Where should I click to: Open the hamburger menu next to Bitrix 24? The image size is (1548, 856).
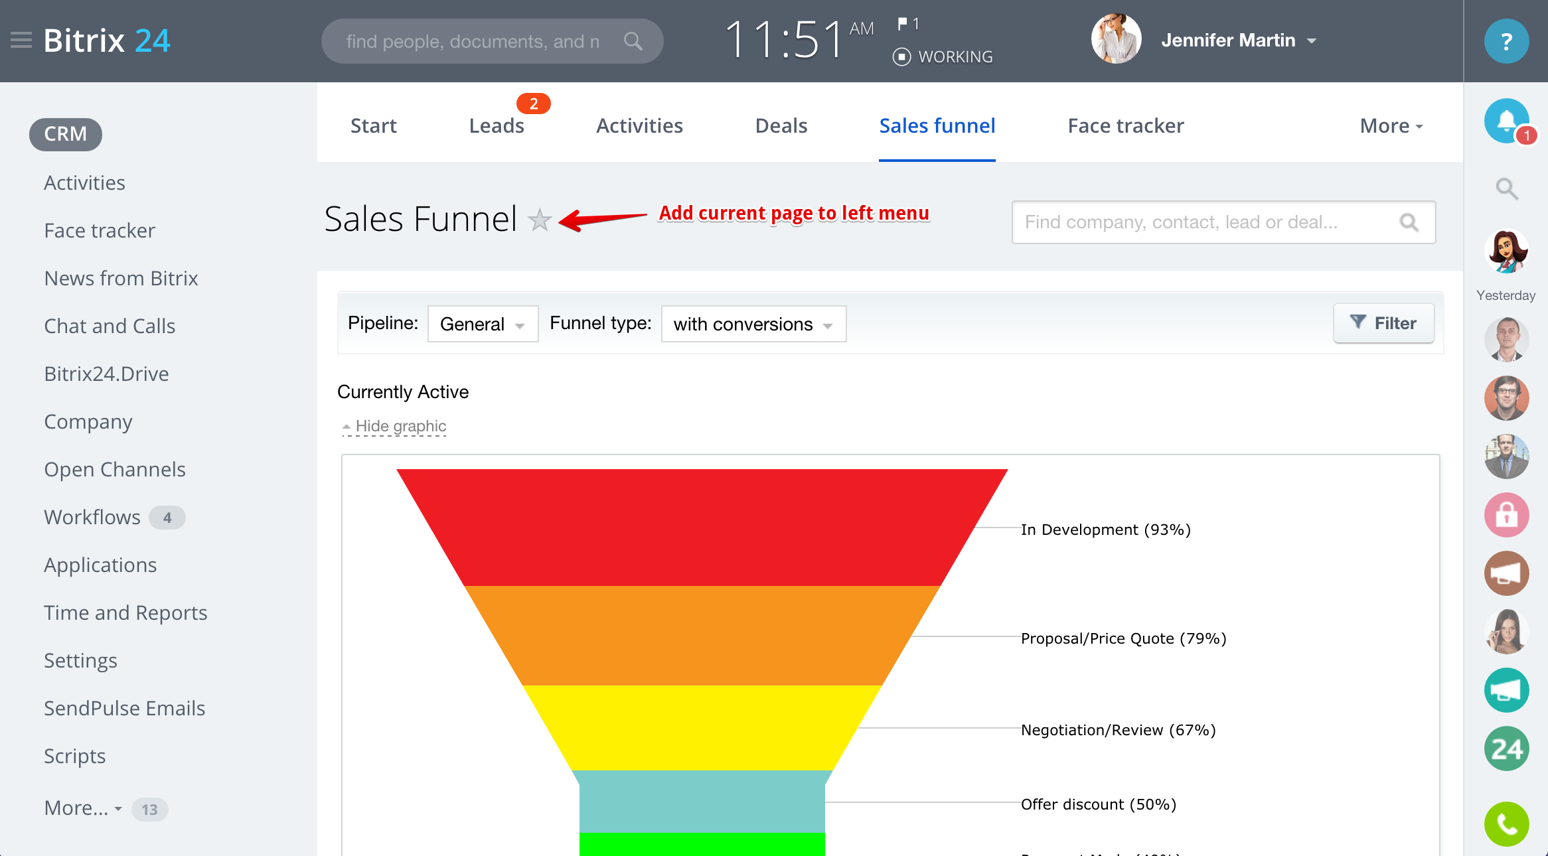(21, 40)
